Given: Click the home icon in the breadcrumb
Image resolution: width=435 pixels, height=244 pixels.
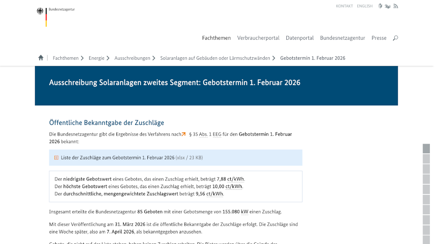Looking at the screenshot, I should 40,57.
